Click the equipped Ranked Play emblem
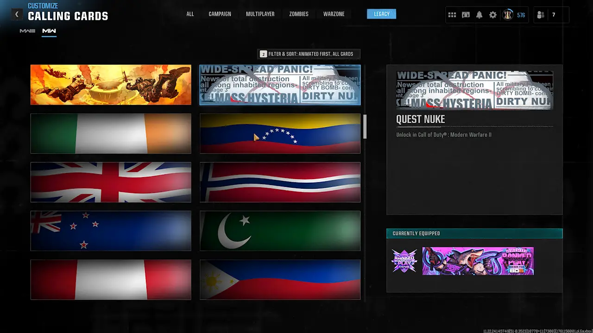593x333 pixels. point(404,261)
